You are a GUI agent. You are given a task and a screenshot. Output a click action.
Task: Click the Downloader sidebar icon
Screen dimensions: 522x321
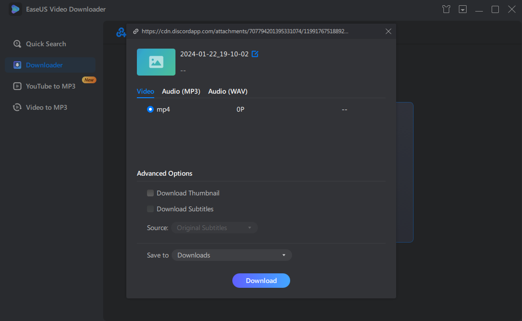[x=17, y=65]
